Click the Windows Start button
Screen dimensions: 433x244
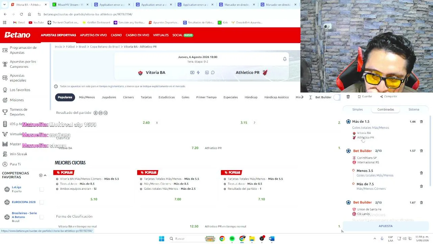click(161, 239)
